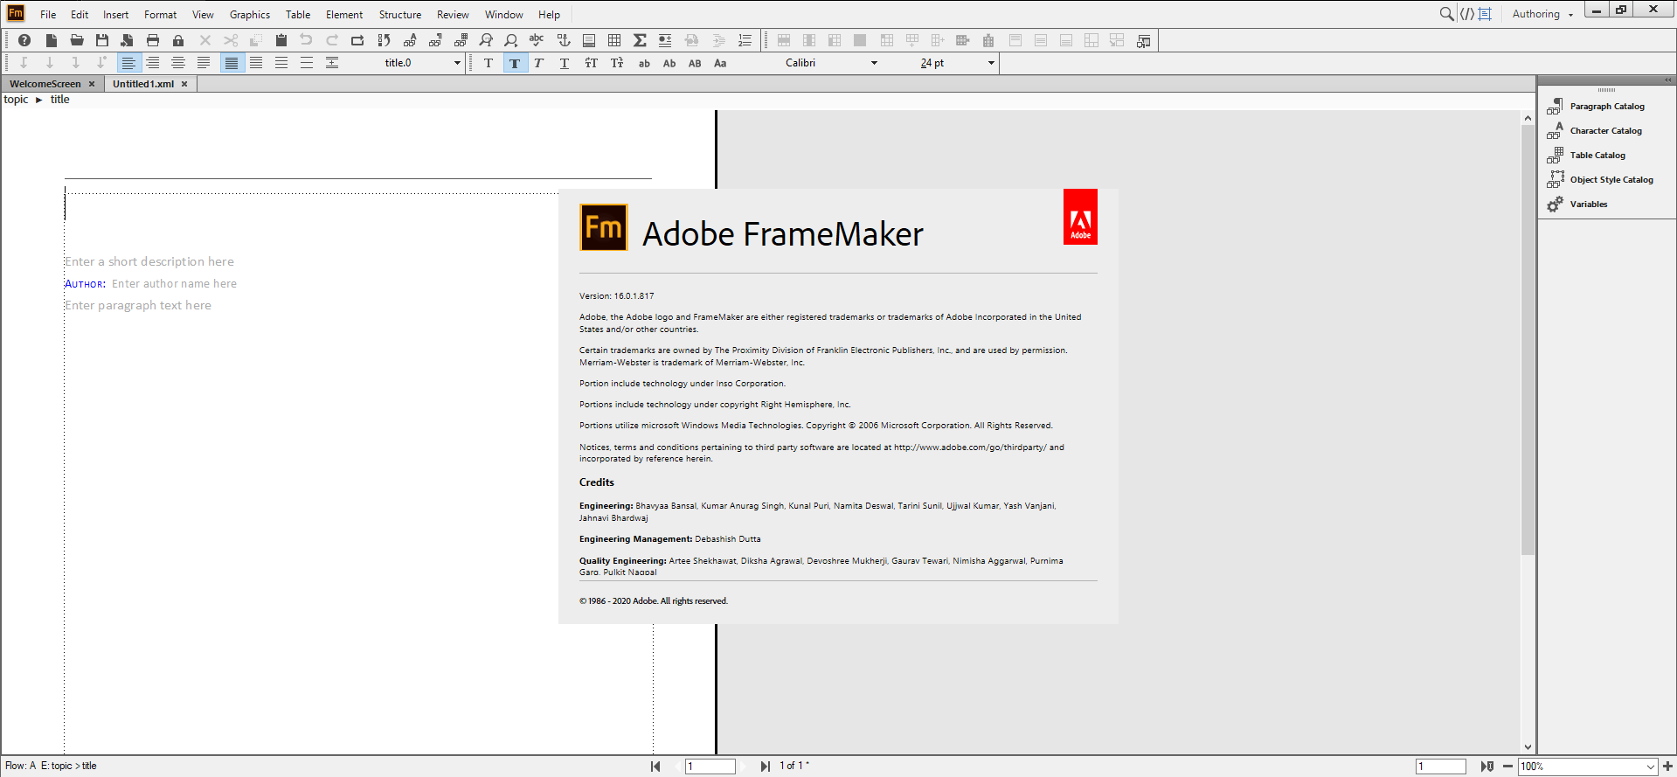1677x777 pixels.
Task: Open the Structure menu
Action: 400,15
